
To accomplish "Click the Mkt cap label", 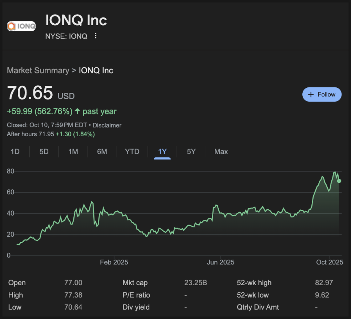I will pos(135,283).
